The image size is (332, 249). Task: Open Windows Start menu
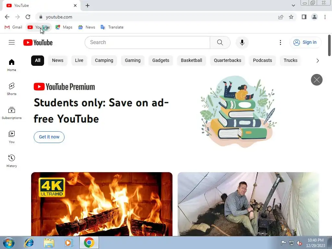[8, 243]
